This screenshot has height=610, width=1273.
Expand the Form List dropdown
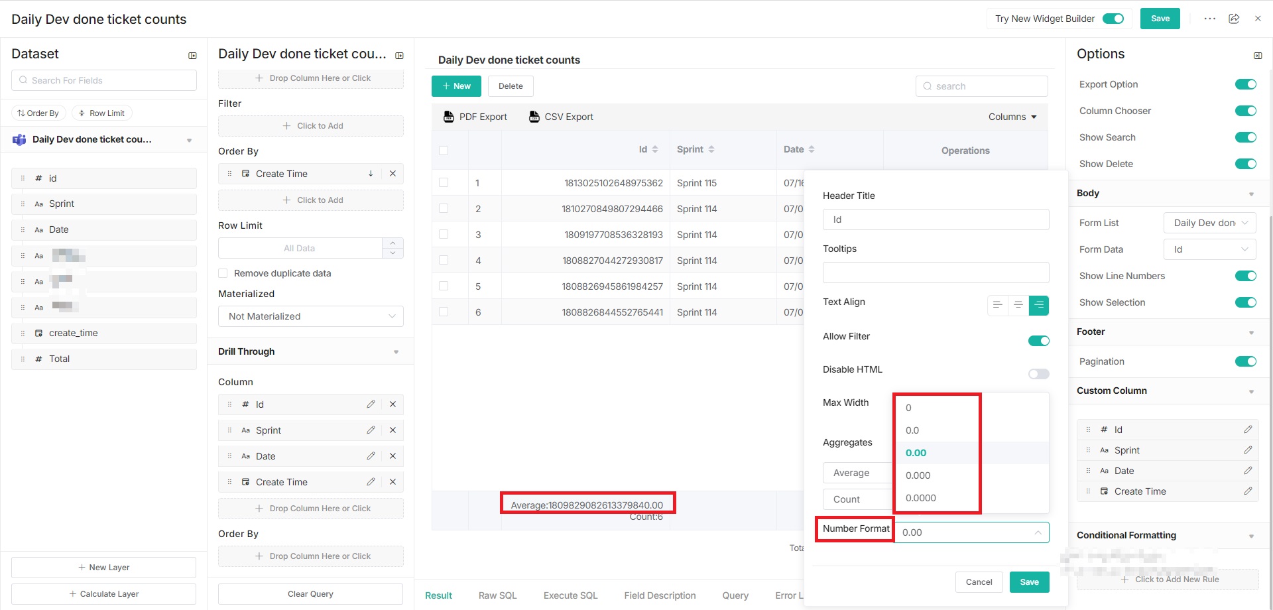[x=1209, y=223]
